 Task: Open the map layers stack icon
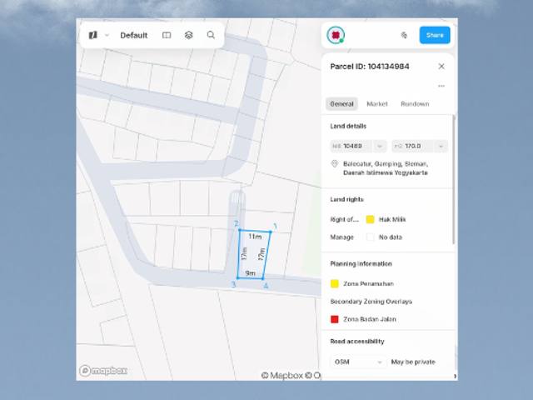[189, 35]
